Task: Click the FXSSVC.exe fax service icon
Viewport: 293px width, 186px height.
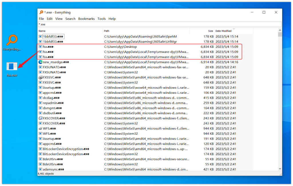Action: click(40, 77)
